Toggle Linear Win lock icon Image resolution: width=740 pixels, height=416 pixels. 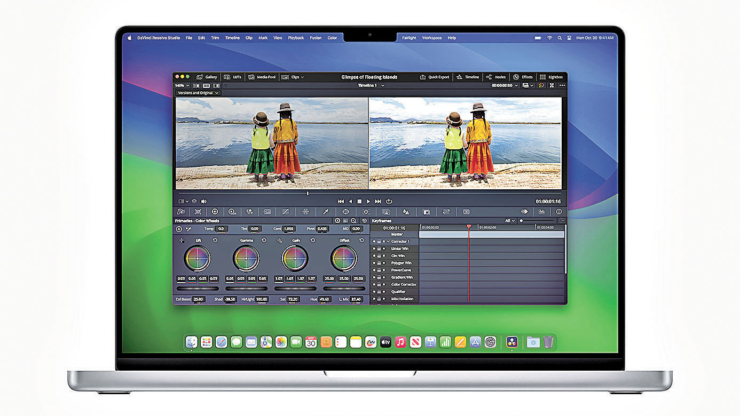pos(379,249)
